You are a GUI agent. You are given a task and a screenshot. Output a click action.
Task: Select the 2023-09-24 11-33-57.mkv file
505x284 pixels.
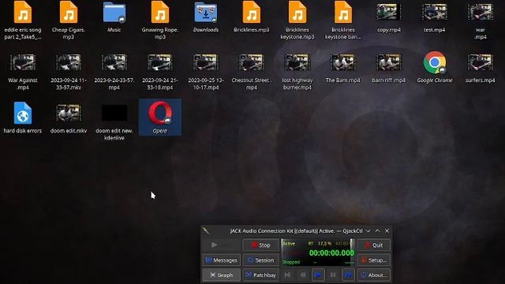(x=69, y=72)
